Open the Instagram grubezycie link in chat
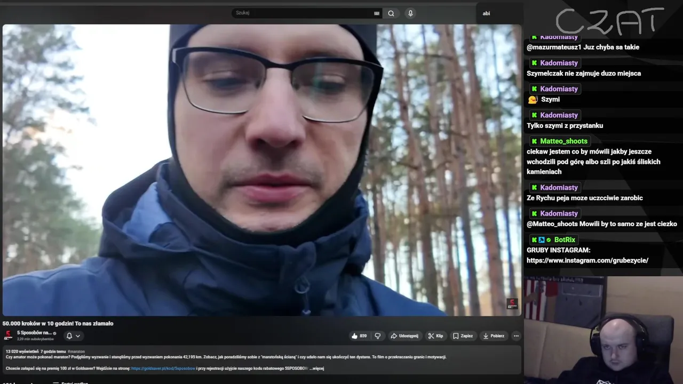 point(587,260)
